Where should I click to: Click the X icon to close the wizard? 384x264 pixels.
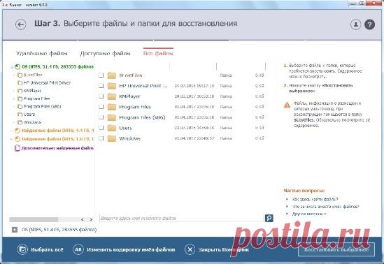point(190,249)
